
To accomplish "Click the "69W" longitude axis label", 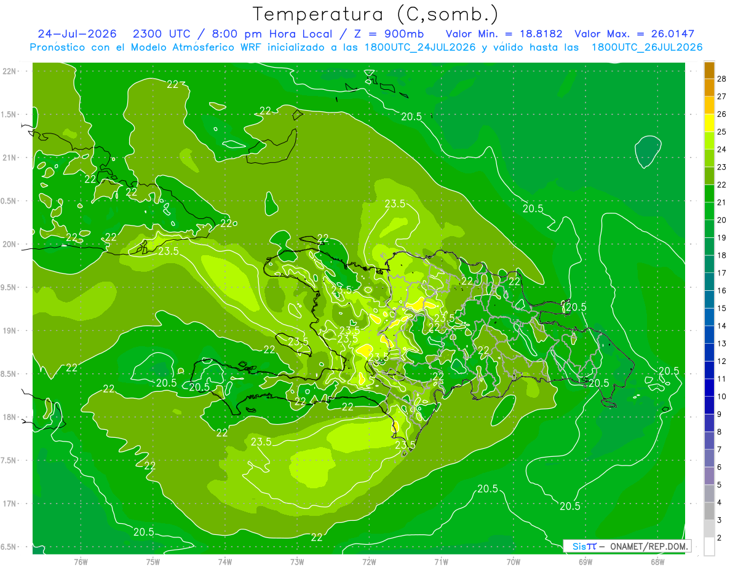I will pos(585,561).
